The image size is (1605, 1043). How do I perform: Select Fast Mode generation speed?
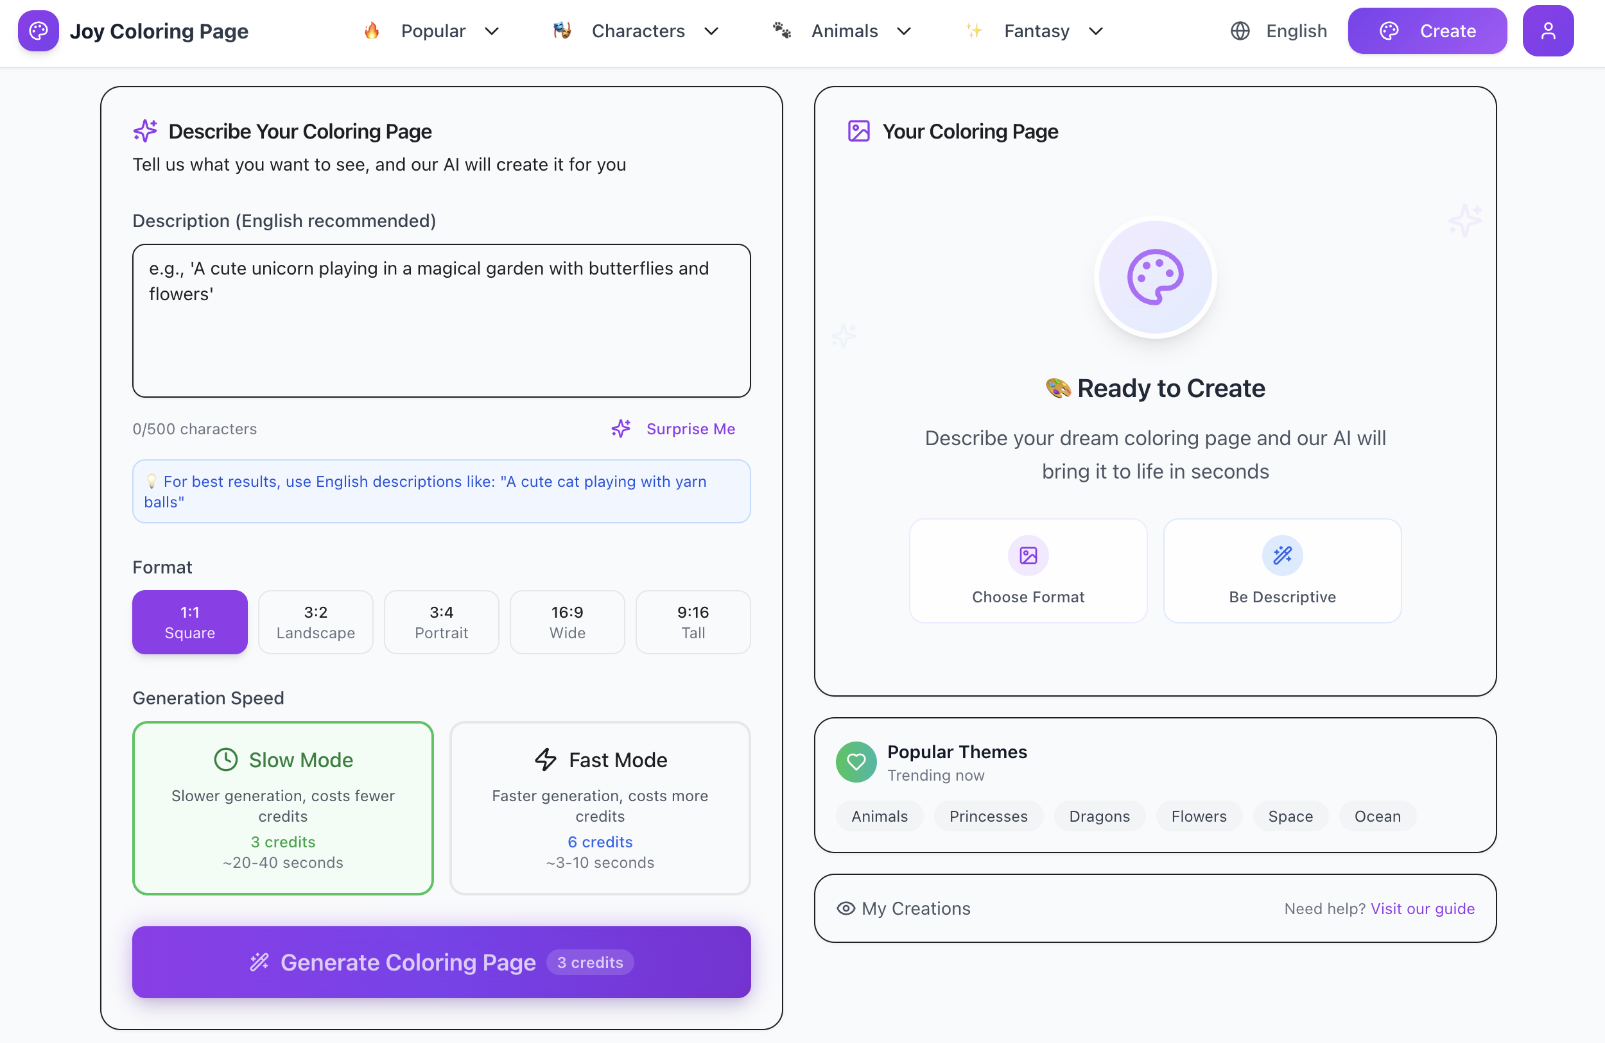600,808
